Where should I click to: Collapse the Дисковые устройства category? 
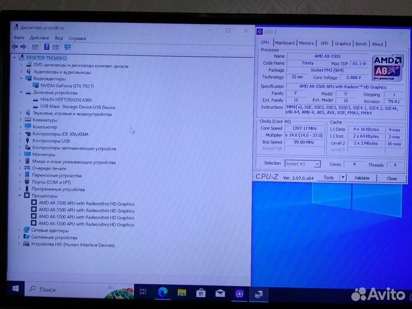(x=21, y=92)
